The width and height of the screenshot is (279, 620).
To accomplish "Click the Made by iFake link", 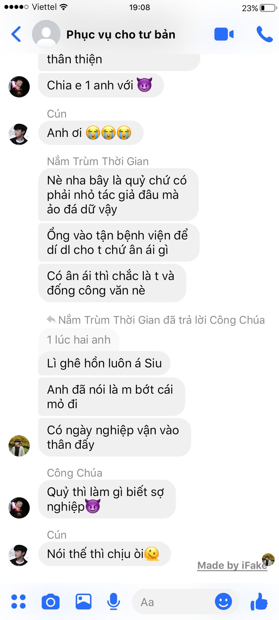I will [x=232, y=565].
